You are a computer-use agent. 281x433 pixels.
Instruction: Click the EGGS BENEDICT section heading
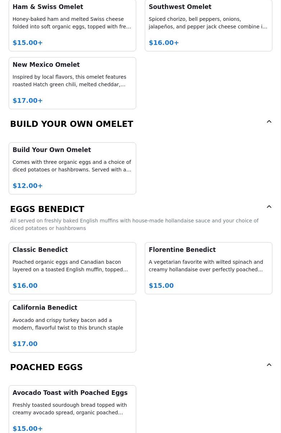(47, 209)
